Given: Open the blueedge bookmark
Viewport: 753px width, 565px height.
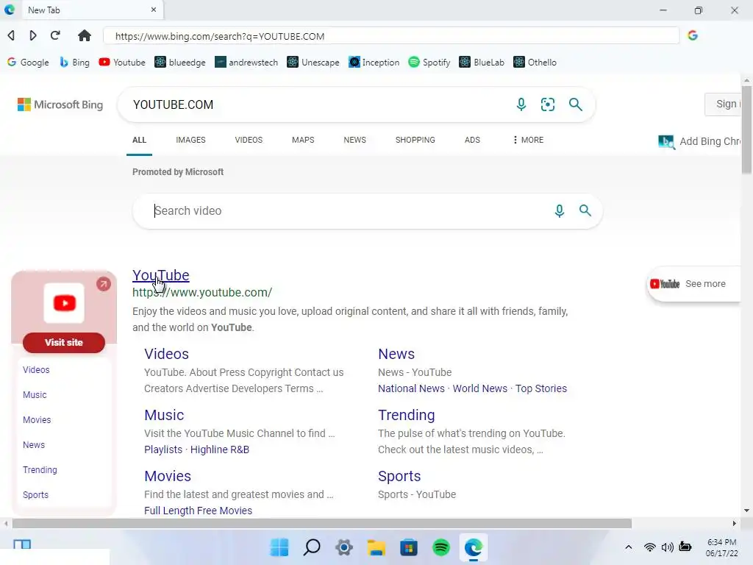Looking at the screenshot, I should [180, 63].
